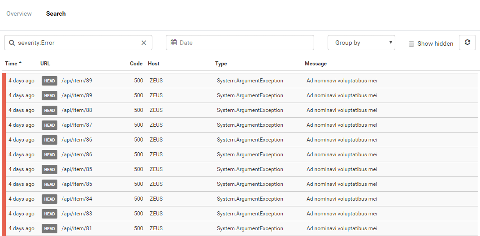Sort by the Host column header
Screen dimensions: 480x236
[x=154, y=64]
